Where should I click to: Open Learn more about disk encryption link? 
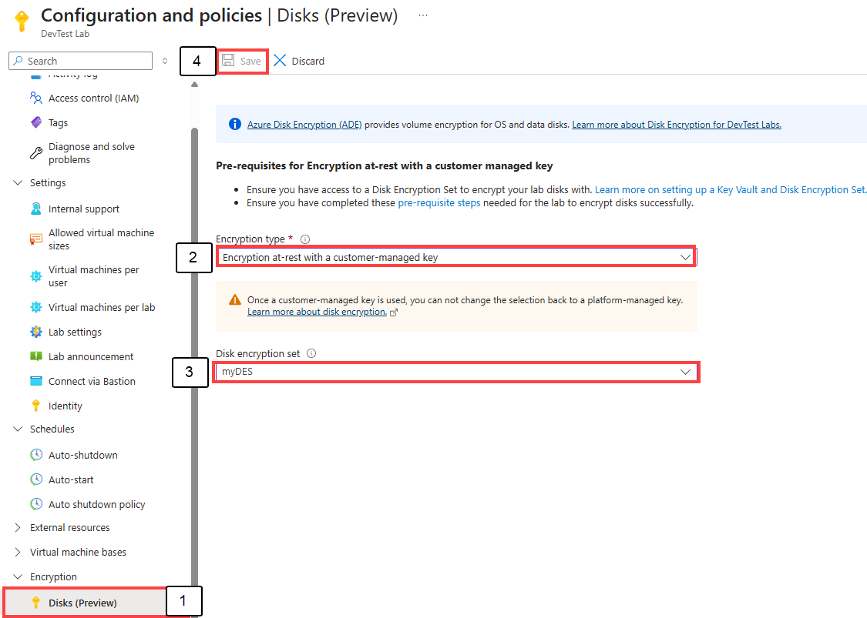317,312
